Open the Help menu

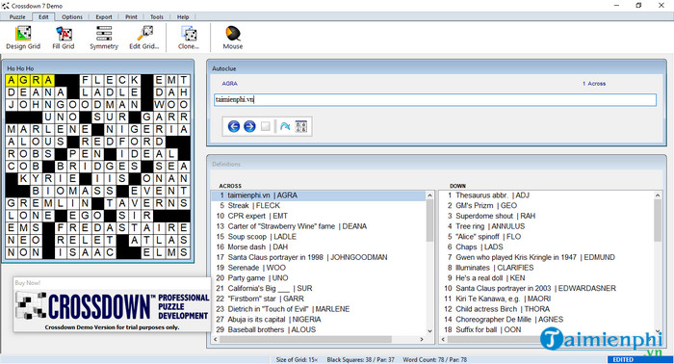pyautogui.click(x=183, y=16)
